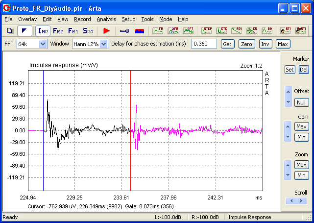Start recording with the red play arrow
This screenshot has width=314, height=223.
point(106,31)
